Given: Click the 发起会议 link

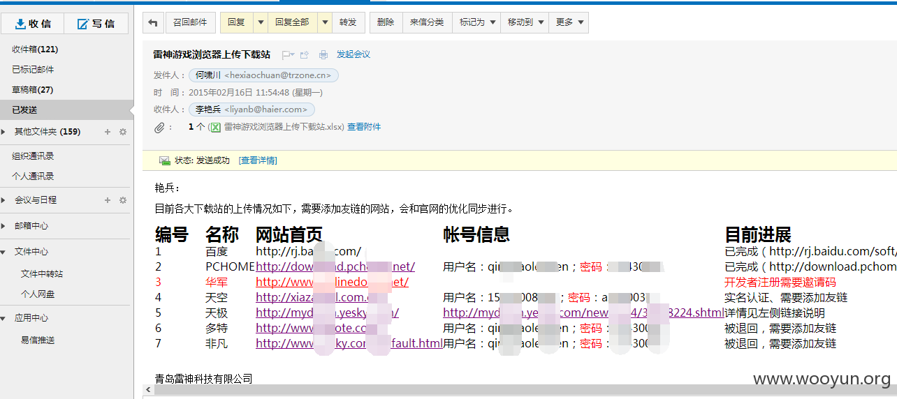Looking at the screenshot, I should 353,54.
